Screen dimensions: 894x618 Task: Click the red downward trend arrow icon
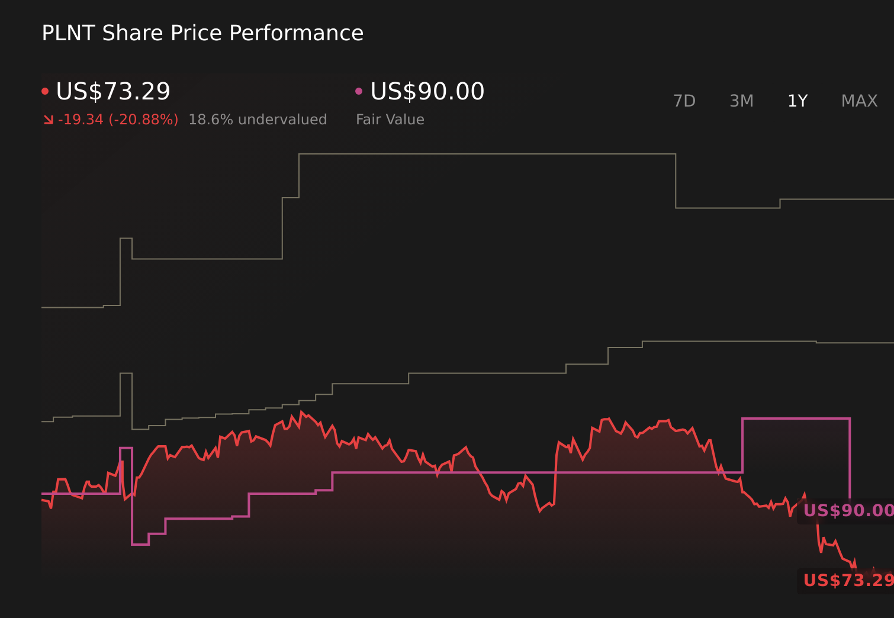[x=49, y=119]
